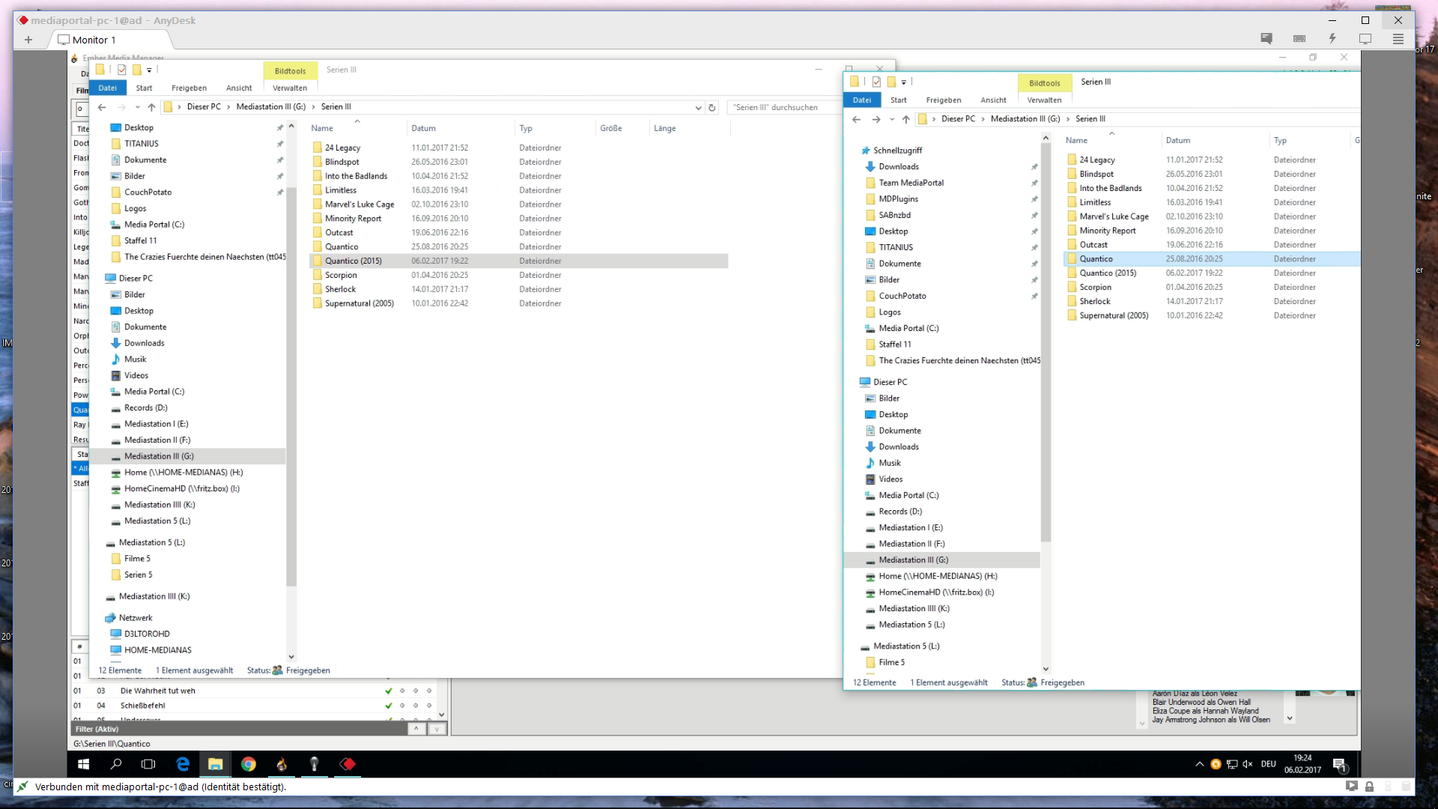Open Mediastation III (G:) in left navigation pane

[x=187, y=456]
